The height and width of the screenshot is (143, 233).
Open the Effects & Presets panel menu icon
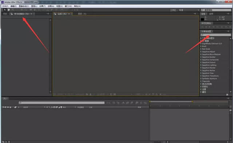(228, 31)
